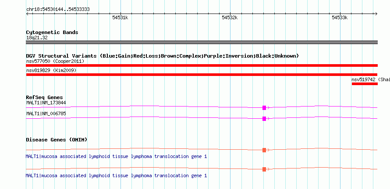Click the nsv519742 variant label
390x189 pixels.
coord(371,79)
